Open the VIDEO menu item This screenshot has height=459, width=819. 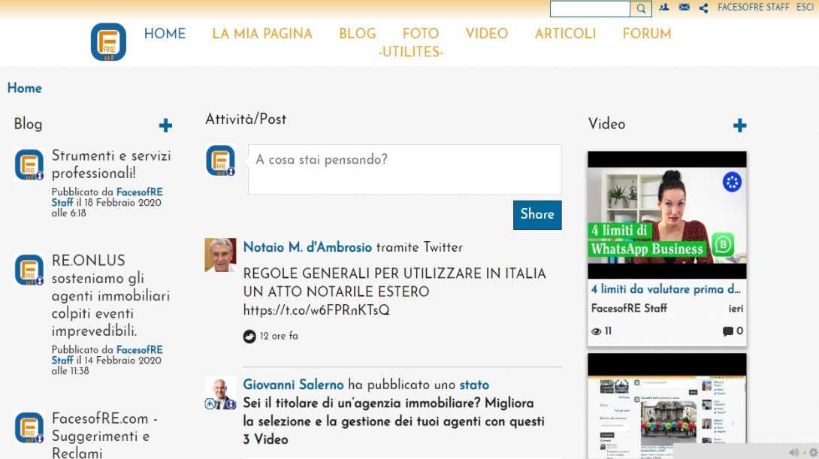click(x=487, y=34)
